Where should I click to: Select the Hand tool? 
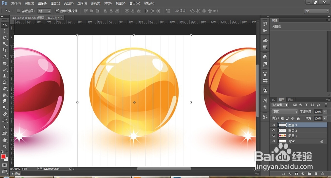pyautogui.click(x=4, y=140)
